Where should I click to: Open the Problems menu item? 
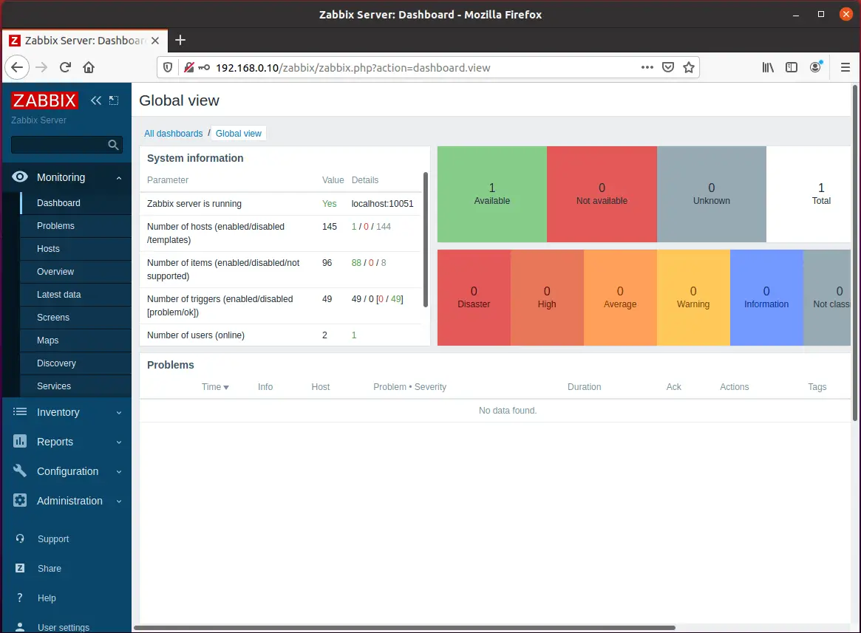pos(76,225)
